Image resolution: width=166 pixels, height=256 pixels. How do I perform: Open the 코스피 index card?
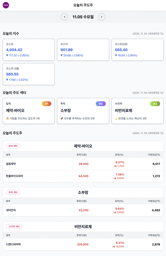tap(29, 50)
